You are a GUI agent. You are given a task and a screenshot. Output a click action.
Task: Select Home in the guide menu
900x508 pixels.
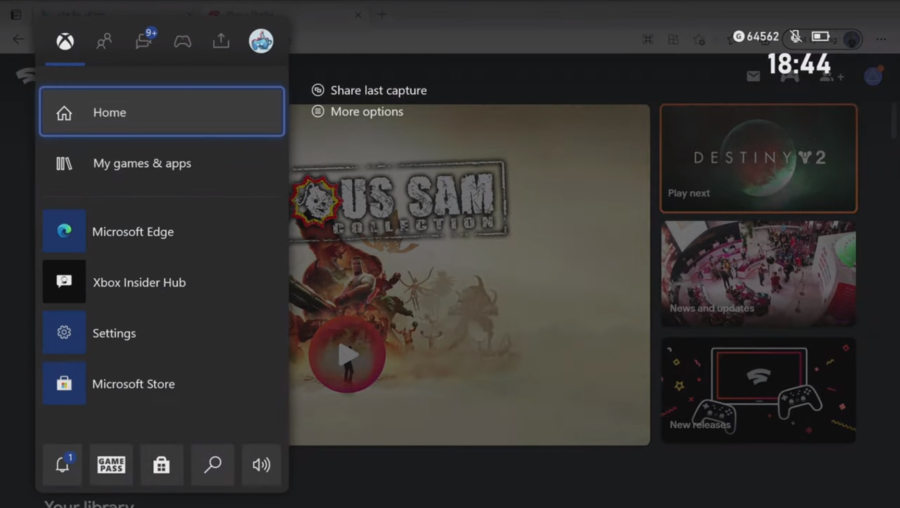coord(162,112)
